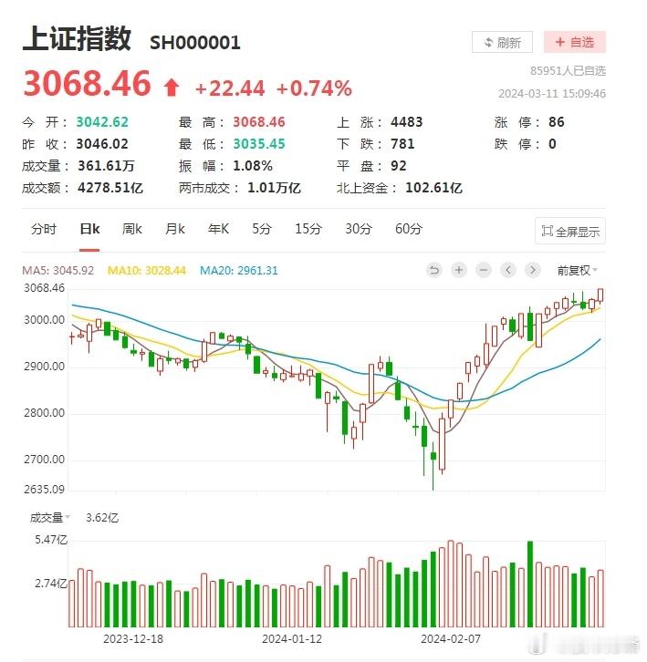Add index via 自选 button
Image resolution: width=647 pixels, height=662 pixels.
coord(575,42)
